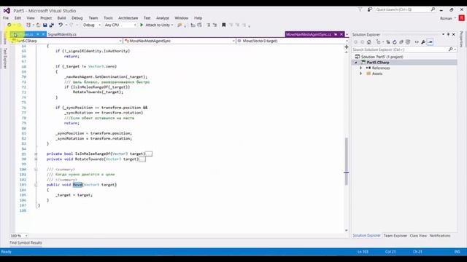Screen dimensions: 467x262
Task: Expand the collapsed IsInMeleeRangeOf method
Action: pyautogui.click(x=36, y=154)
